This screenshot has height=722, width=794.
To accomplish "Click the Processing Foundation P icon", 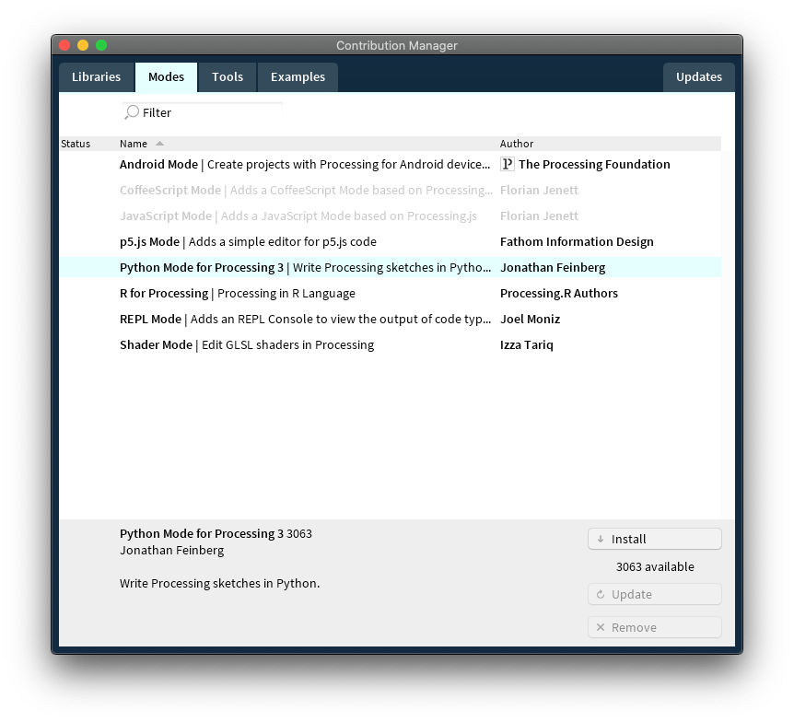I will (507, 164).
